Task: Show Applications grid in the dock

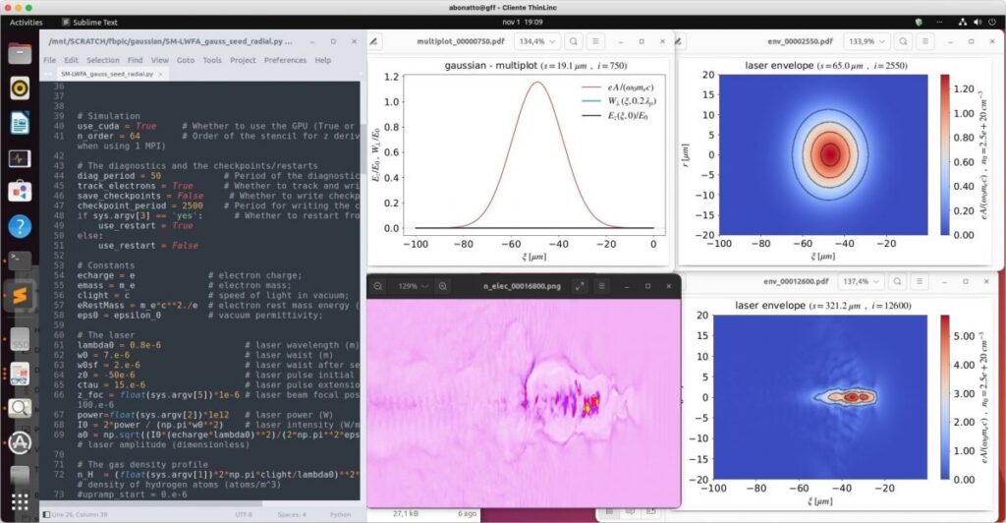Action: 20,501
